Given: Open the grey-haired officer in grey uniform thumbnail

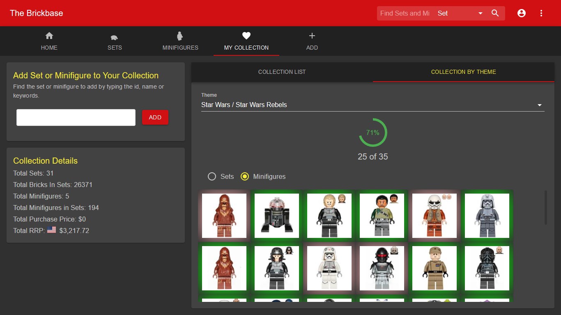Looking at the screenshot, I should point(329,216).
